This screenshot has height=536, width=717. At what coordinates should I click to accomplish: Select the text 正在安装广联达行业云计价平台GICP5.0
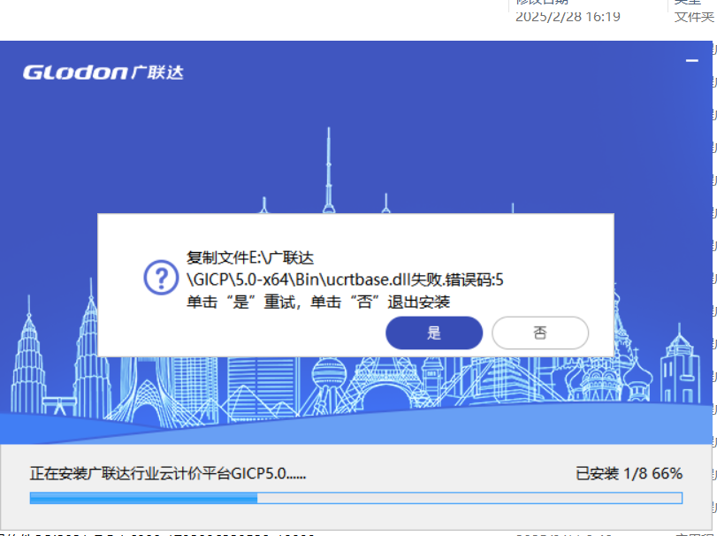(x=168, y=473)
